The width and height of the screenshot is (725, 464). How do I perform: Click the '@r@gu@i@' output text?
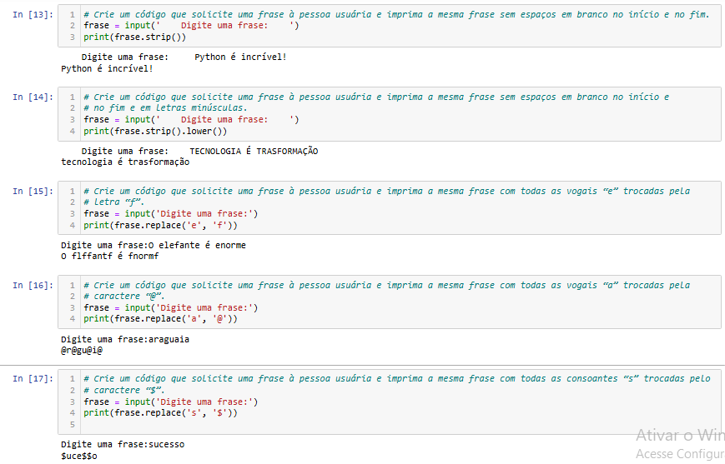82,351
